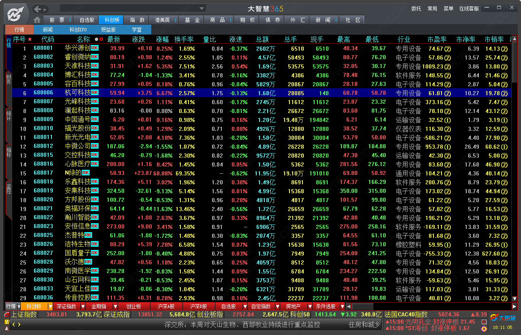Open the 科创IPO sub-tab
Viewport: 521px width, 335px height.
click(78, 30)
